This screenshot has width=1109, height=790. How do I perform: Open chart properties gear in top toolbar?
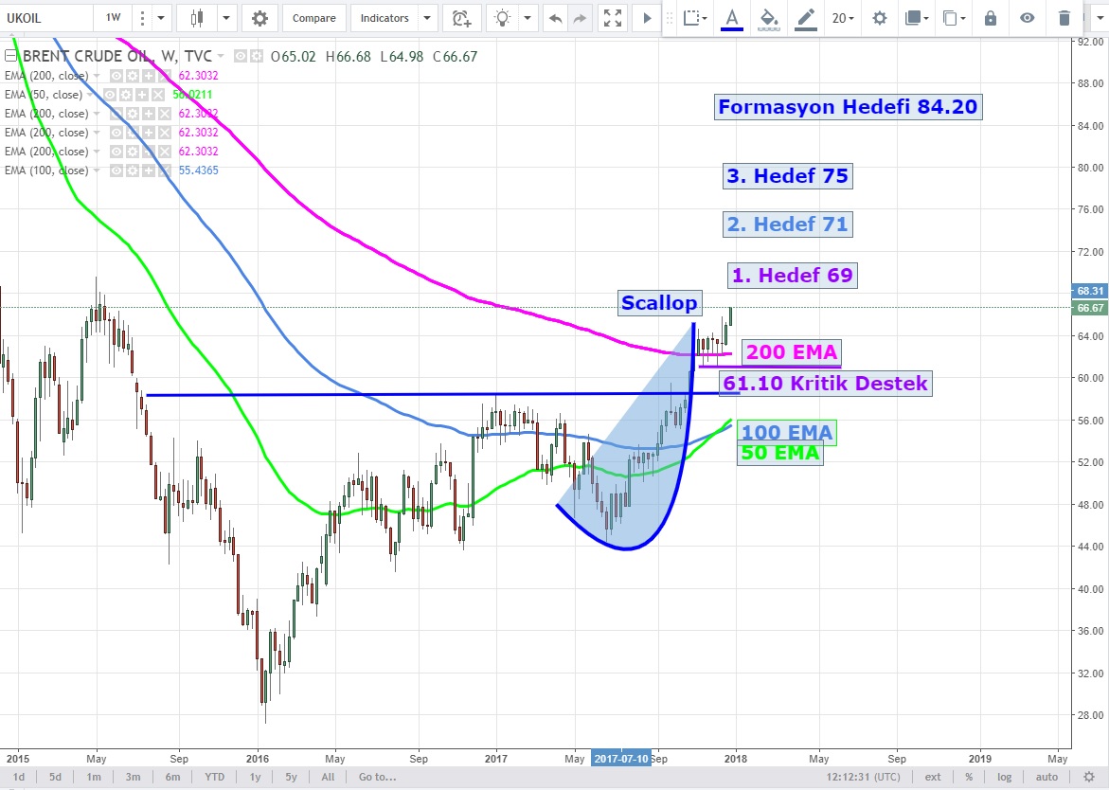[x=259, y=18]
